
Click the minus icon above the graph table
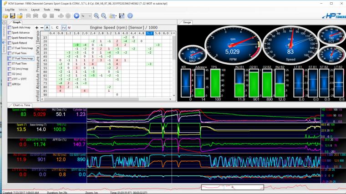coord(42,28)
